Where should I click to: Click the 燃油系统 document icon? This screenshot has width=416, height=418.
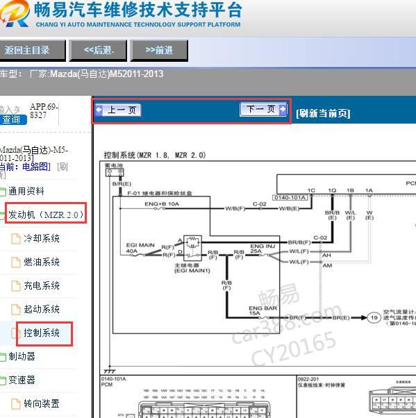coord(16,262)
